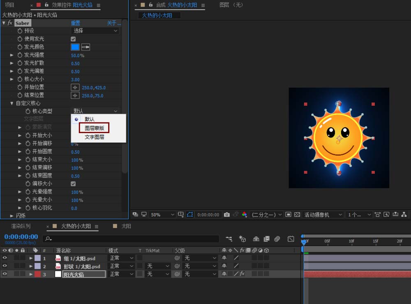Open the 50% zoom level dropdown
This screenshot has height=304, width=411.
click(x=162, y=214)
